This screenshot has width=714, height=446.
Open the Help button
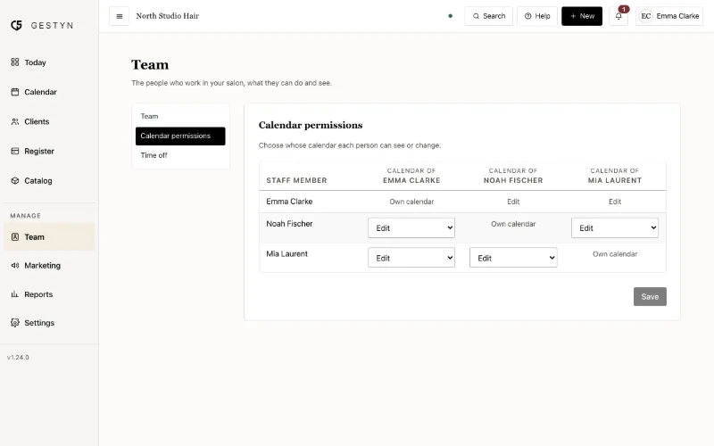537,16
